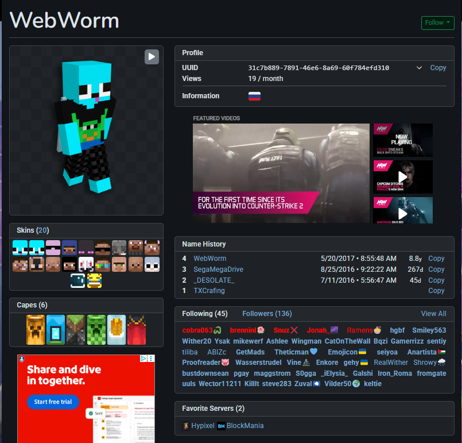This screenshot has width=462, height=443.
Task: Select the first cyan skin head thumbnail
Action: 20,248
